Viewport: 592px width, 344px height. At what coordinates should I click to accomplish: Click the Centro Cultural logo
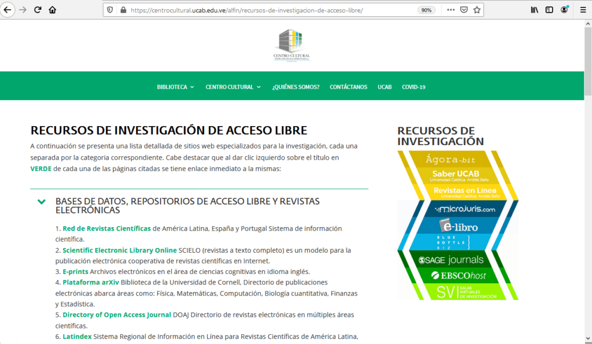pos(292,45)
